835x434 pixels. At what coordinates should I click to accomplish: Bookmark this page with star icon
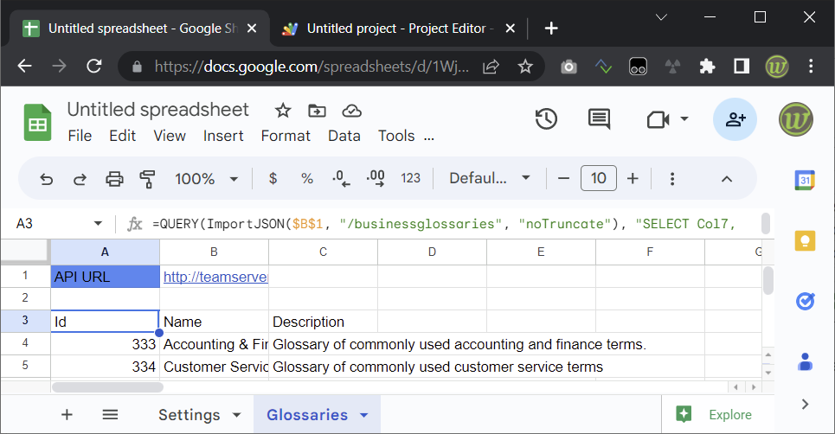click(525, 67)
